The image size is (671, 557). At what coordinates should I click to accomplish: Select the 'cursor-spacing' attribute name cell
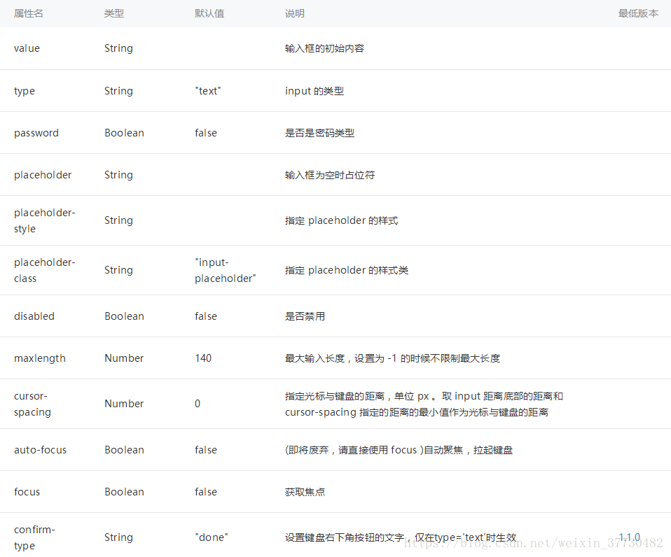[32, 404]
